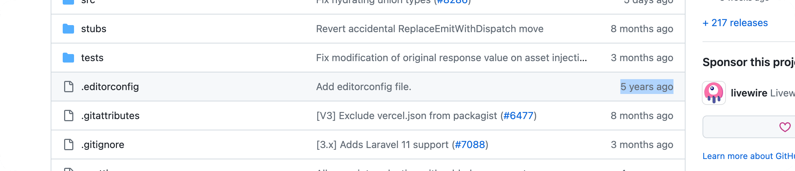Open the tests folder
The image size is (795, 171).
[92, 58]
